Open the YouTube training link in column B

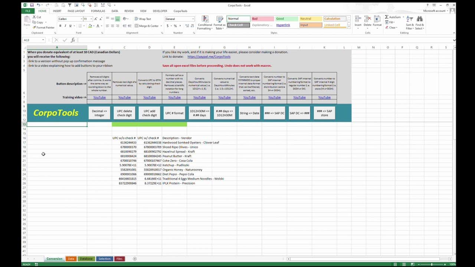[99, 98]
